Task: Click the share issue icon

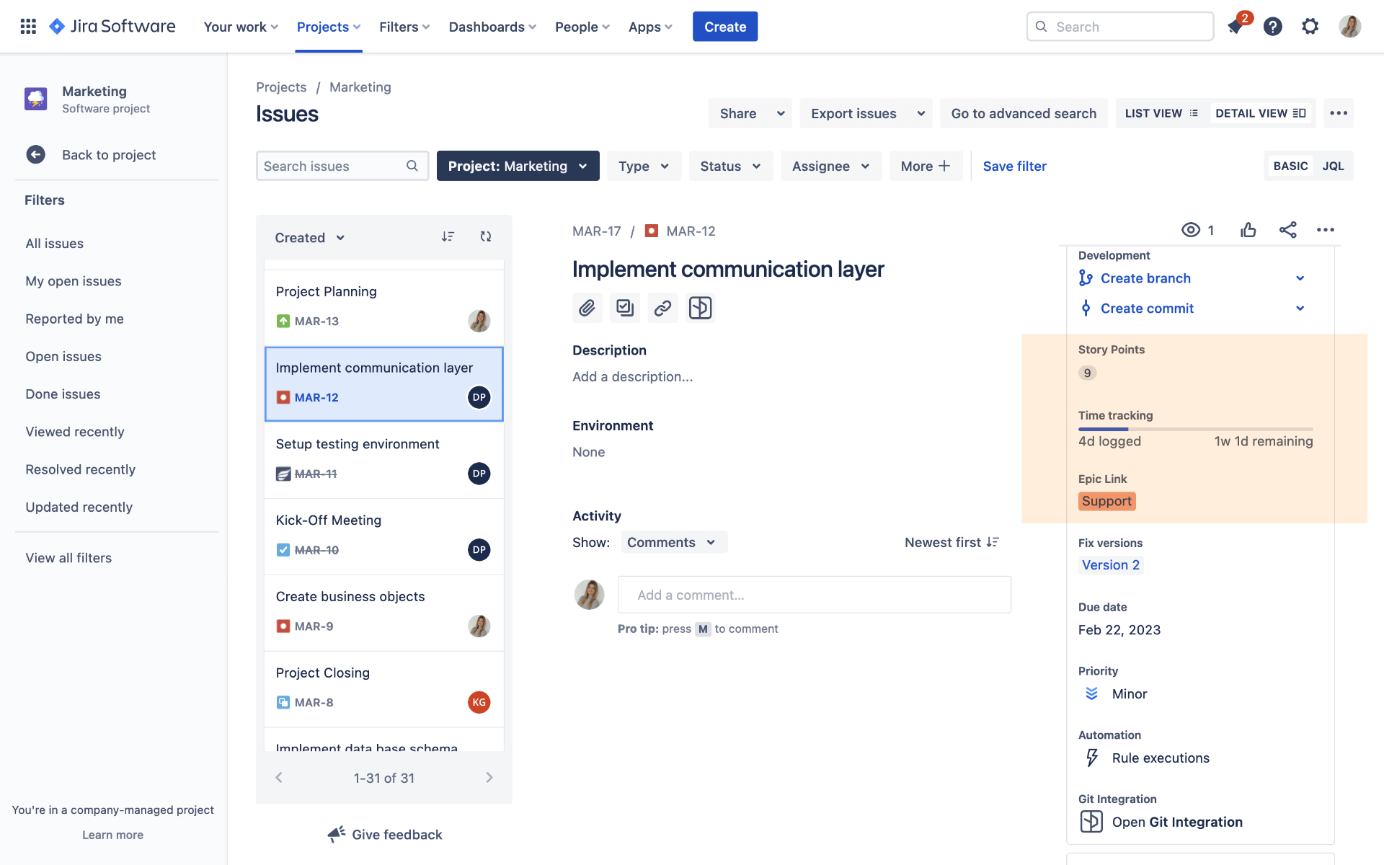Action: pos(1287,230)
